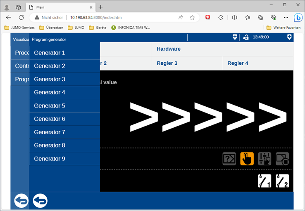Click the right back arrow icon
The width and height of the screenshot is (305, 211).
[x=40, y=201]
